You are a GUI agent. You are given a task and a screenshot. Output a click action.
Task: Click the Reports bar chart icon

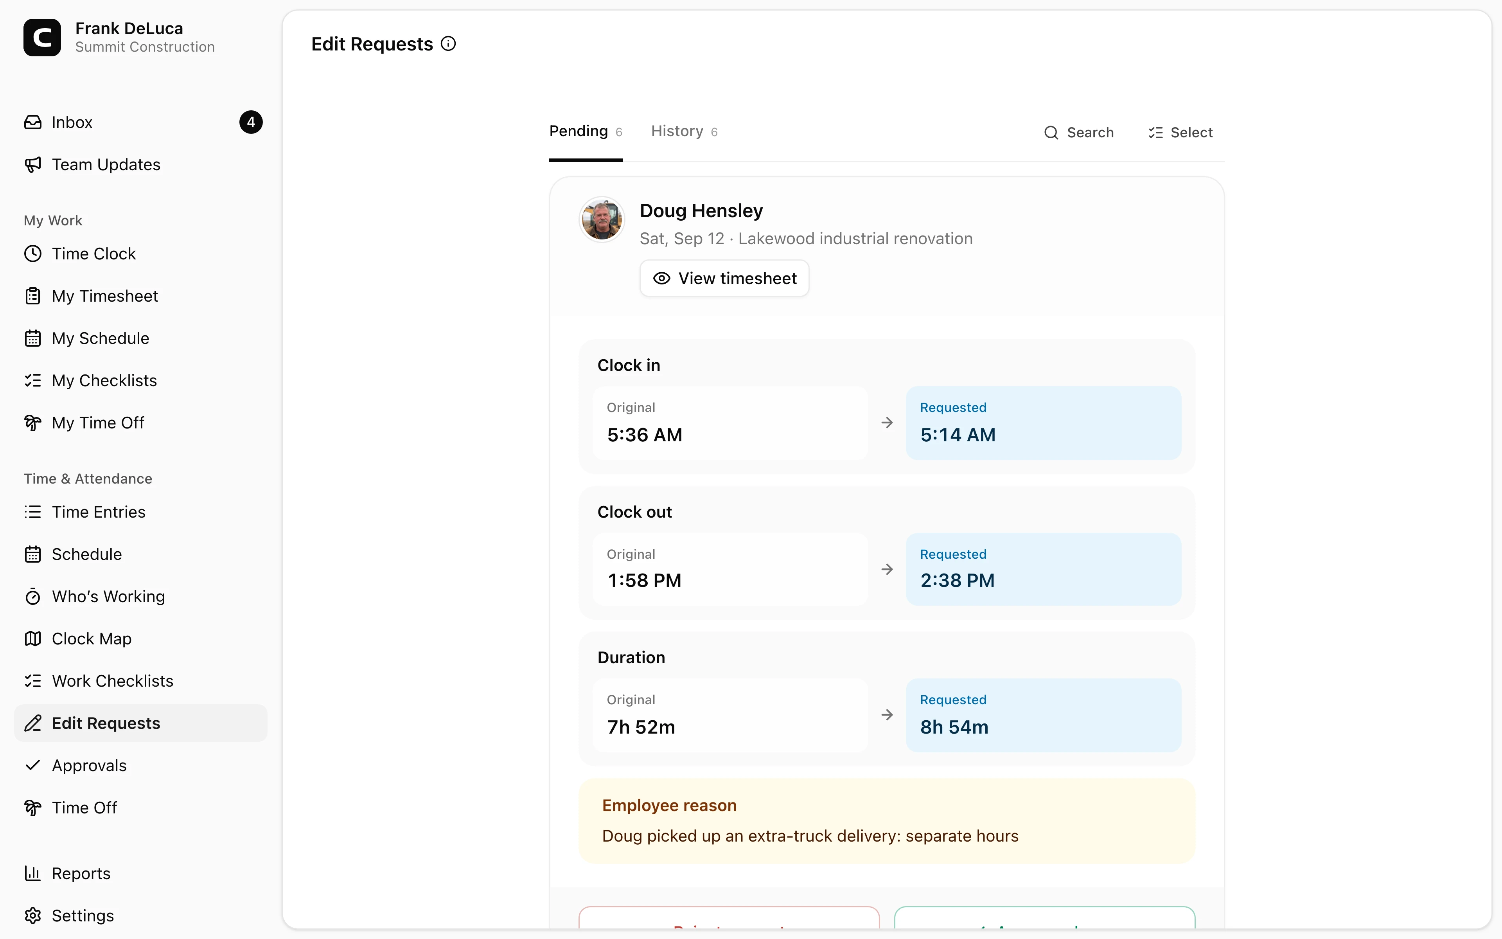click(33, 874)
